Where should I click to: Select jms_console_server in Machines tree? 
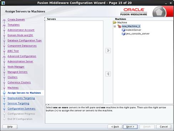click(138, 34)
